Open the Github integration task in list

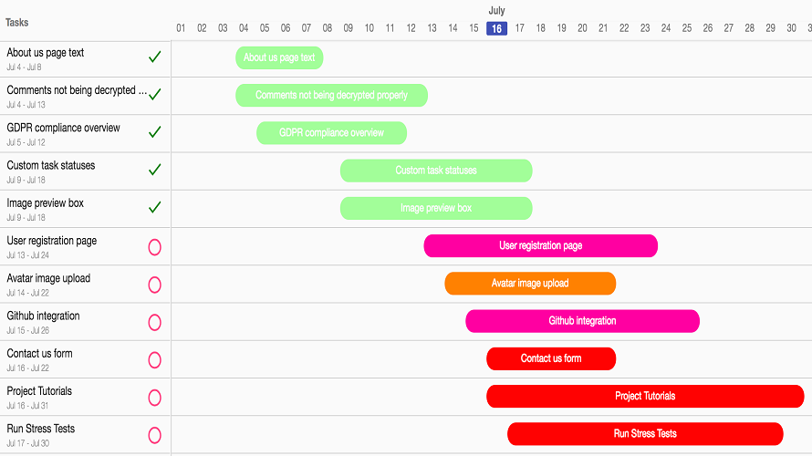[44, 316]
